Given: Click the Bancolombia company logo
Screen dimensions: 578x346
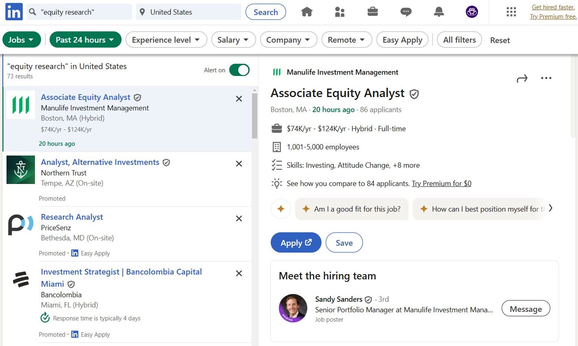Looking at the screenshot, I should point(21,279).
